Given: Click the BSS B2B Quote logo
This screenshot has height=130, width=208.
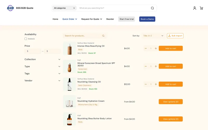Looking at the screenshot, I should [10, 8].
